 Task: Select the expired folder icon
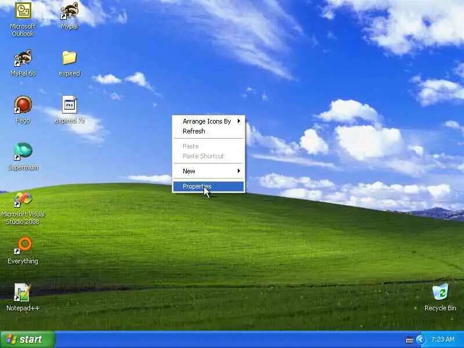pyautogui.click(x=69, y=63)
